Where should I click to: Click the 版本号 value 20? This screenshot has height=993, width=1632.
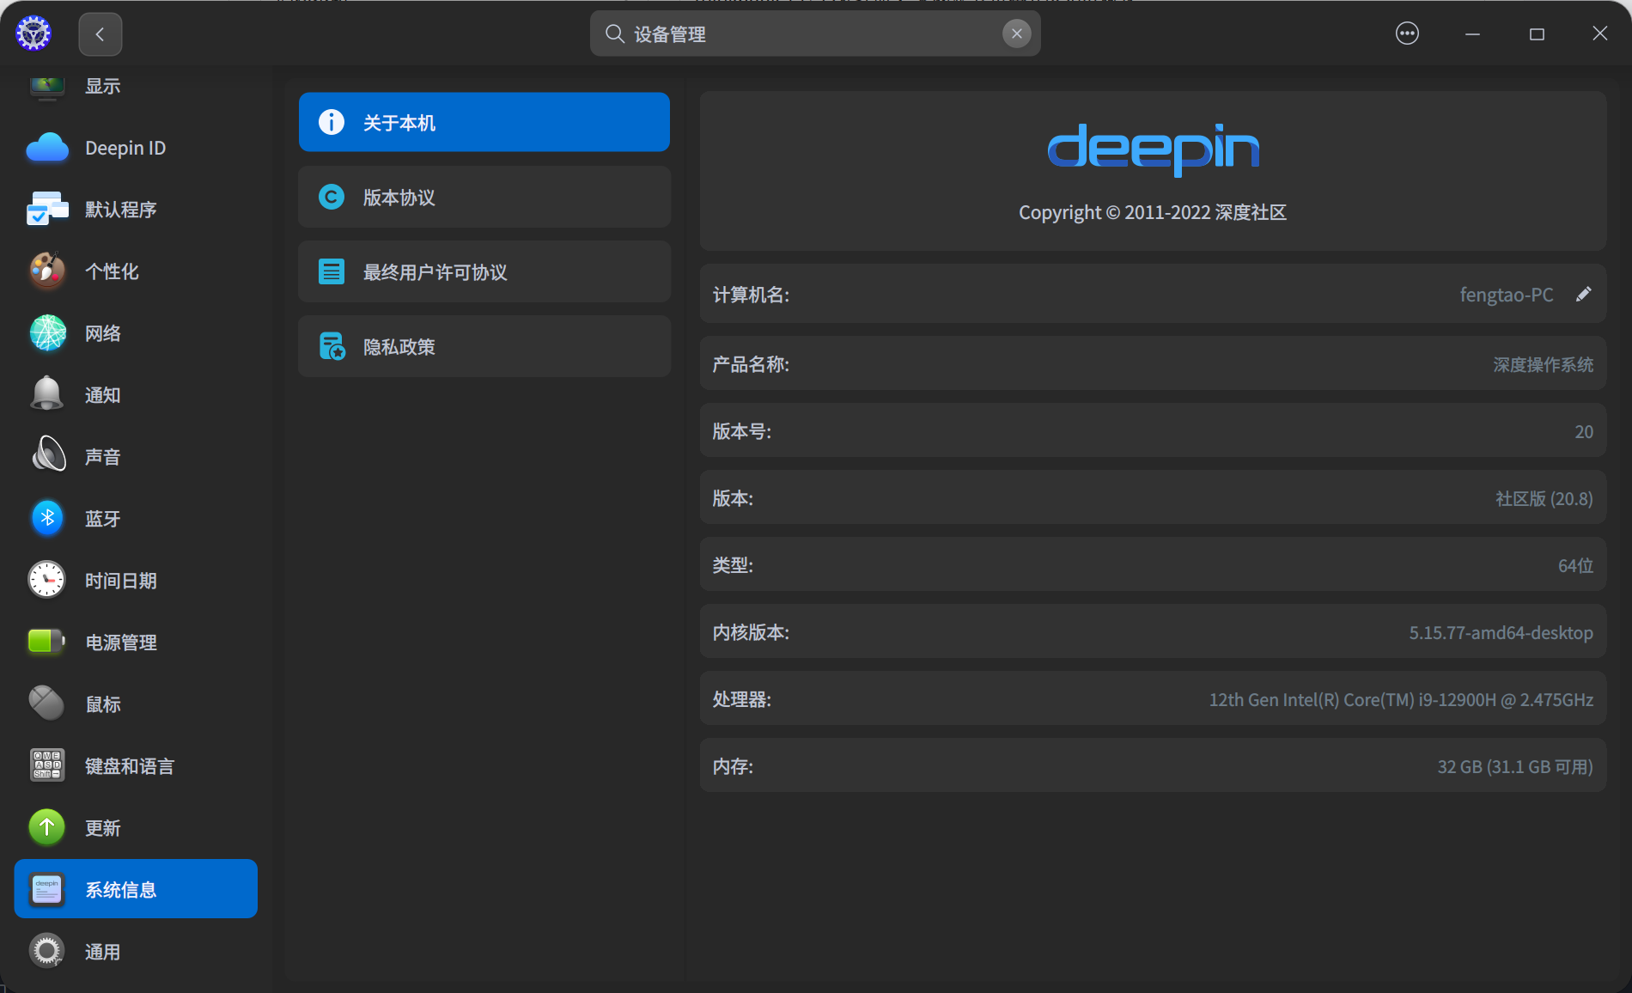tap(1584, 431)
